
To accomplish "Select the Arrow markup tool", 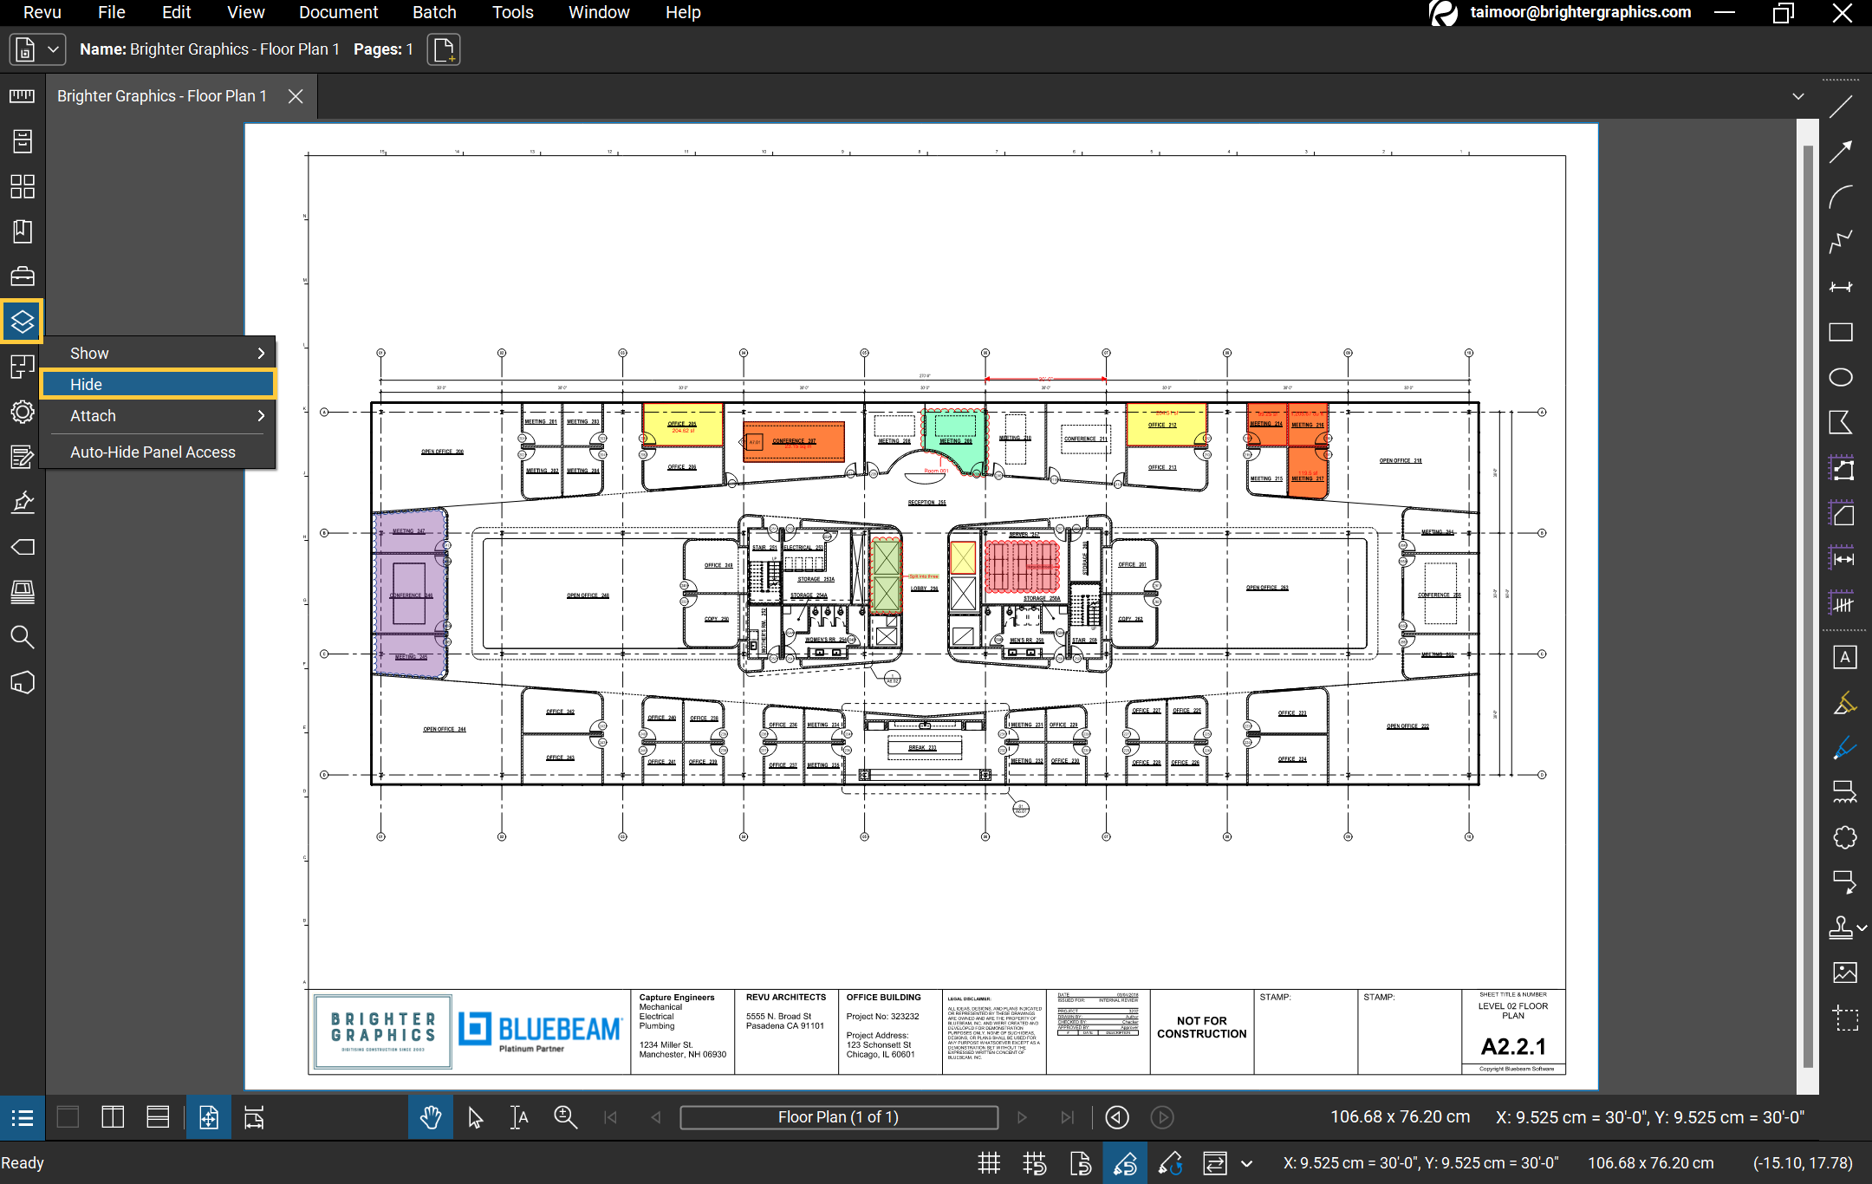I will [1841, 152].
